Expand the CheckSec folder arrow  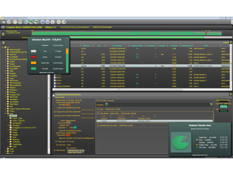coord(8,125)
